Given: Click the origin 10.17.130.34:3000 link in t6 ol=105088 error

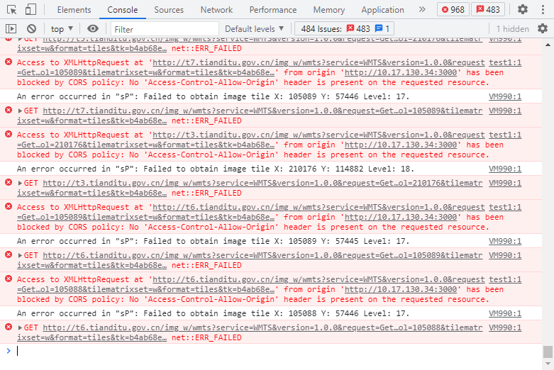Looking at the screenshot, I should 401,290.
